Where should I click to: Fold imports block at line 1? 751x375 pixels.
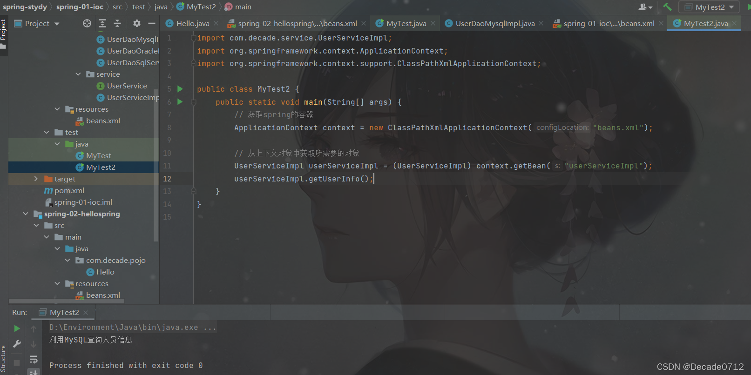194,38
